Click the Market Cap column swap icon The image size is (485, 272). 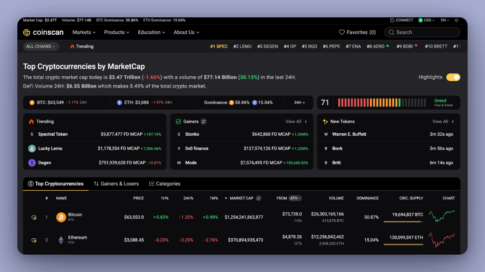(x=259, y=198)
